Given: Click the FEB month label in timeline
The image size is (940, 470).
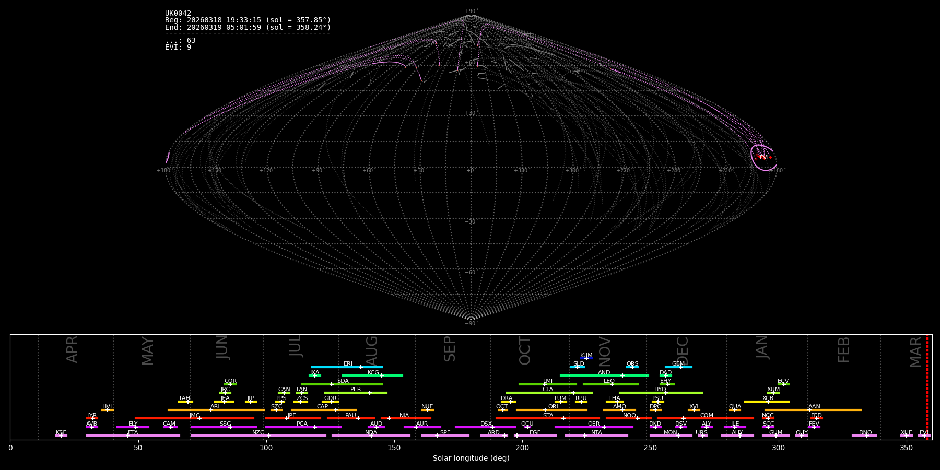Looking at the screenshot, I should tap(844, 349).
